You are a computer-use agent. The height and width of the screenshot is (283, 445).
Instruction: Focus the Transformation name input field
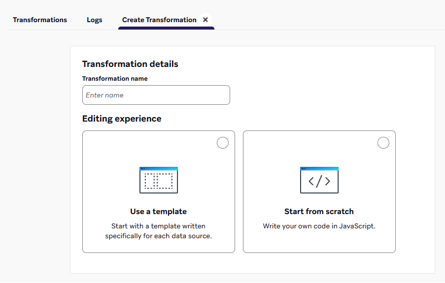(156, 95)
